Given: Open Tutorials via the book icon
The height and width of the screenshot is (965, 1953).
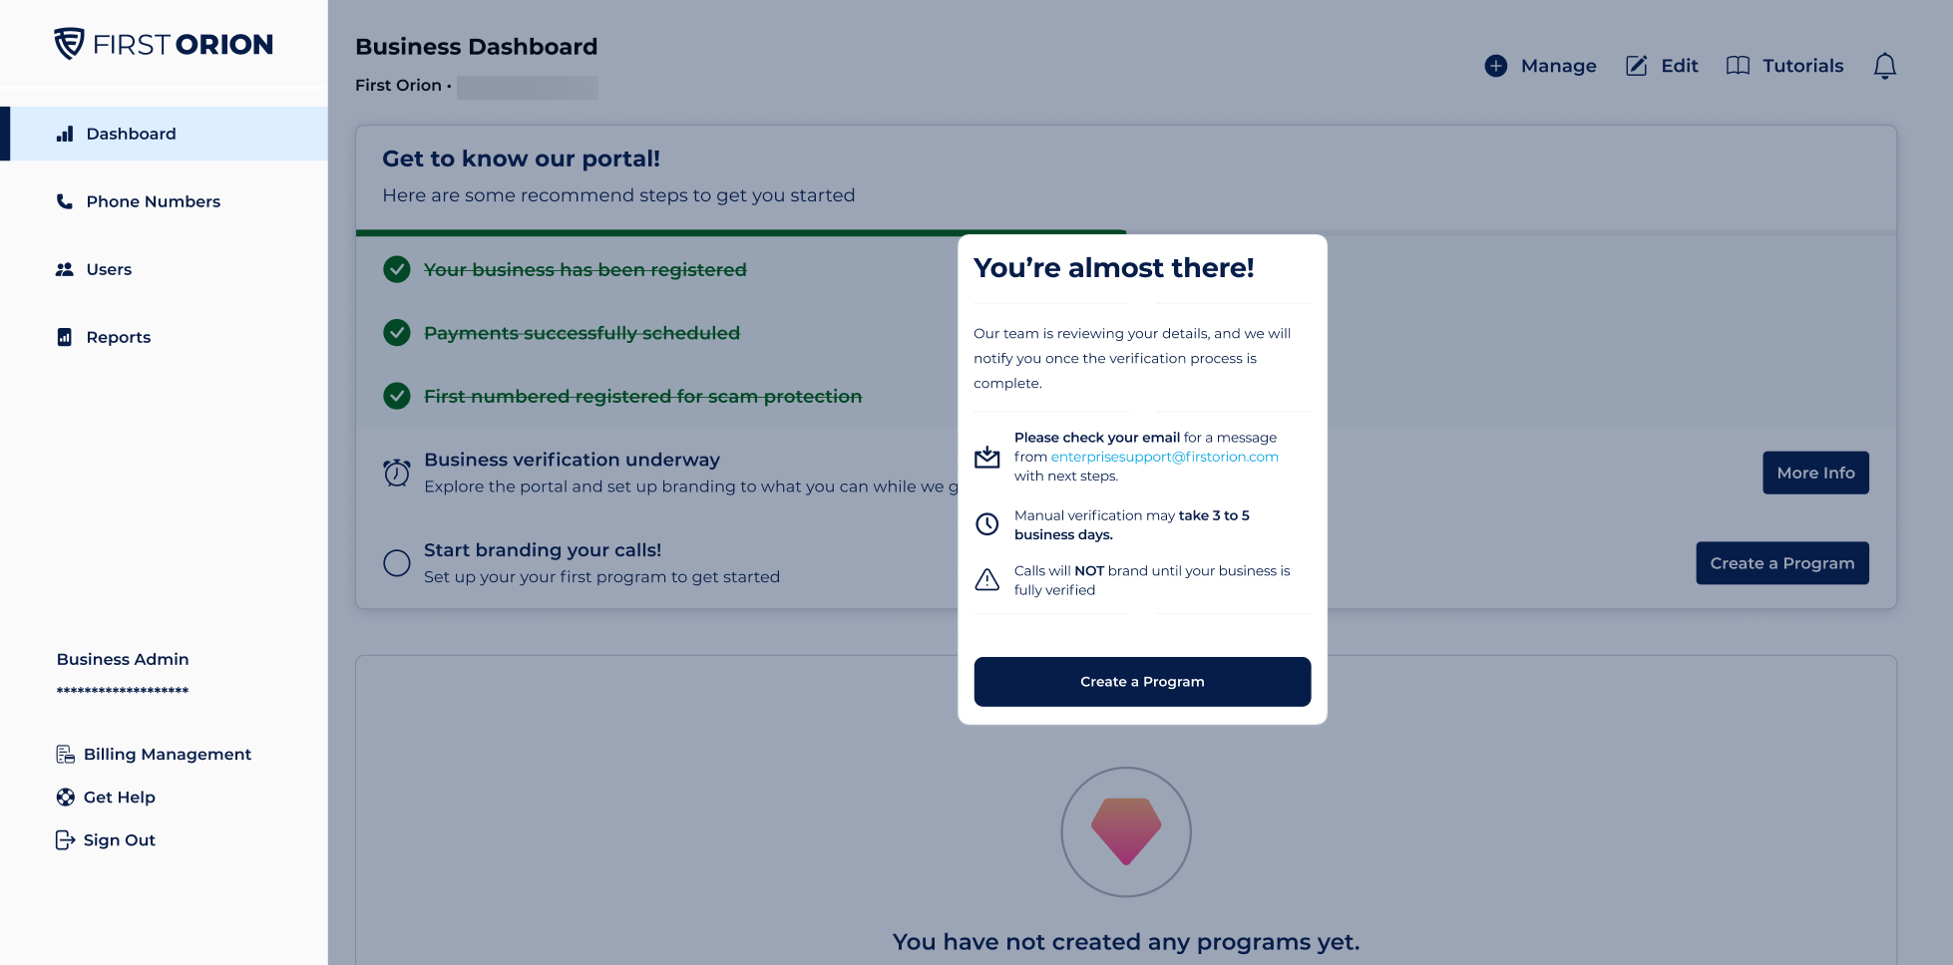Looking at the screenshot, I should [1738, 66].
